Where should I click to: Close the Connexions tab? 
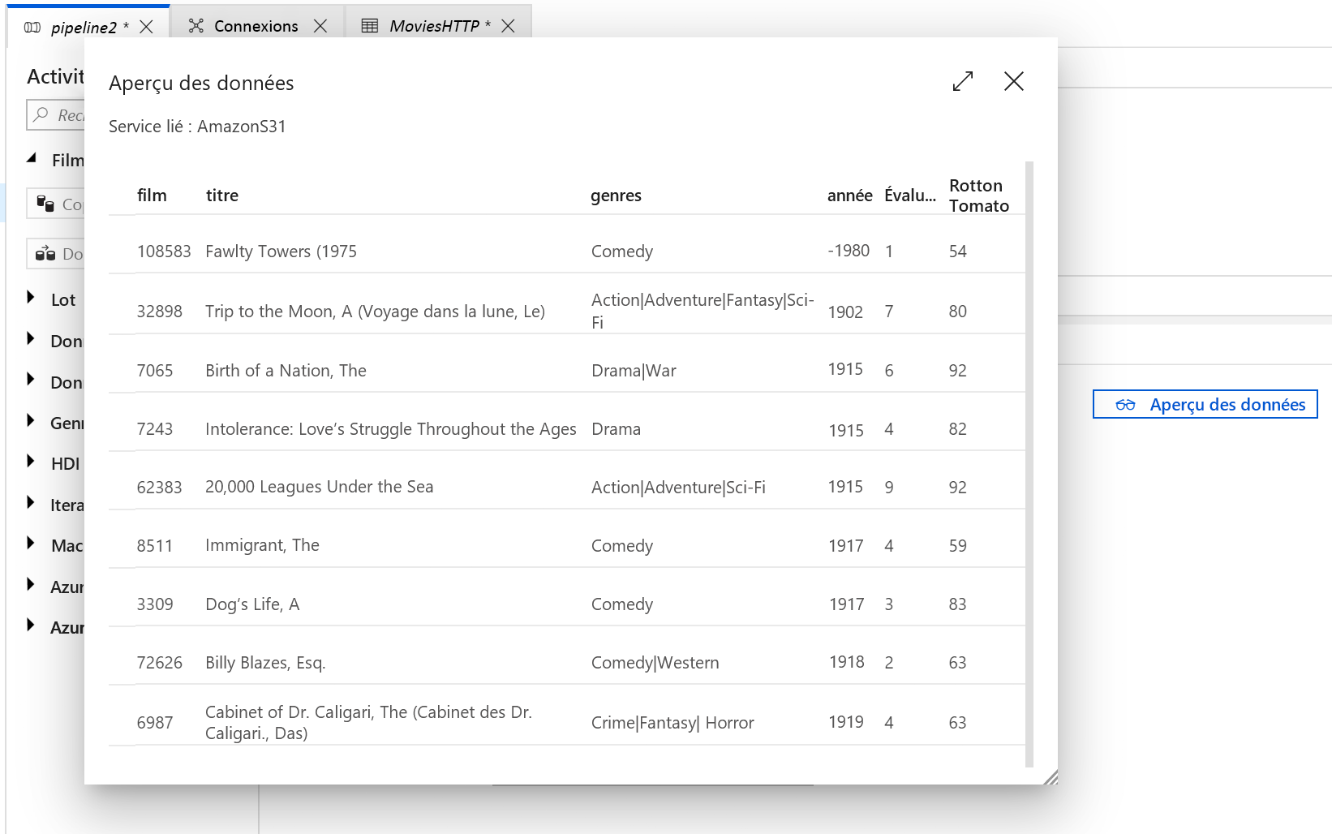point(320,26)
